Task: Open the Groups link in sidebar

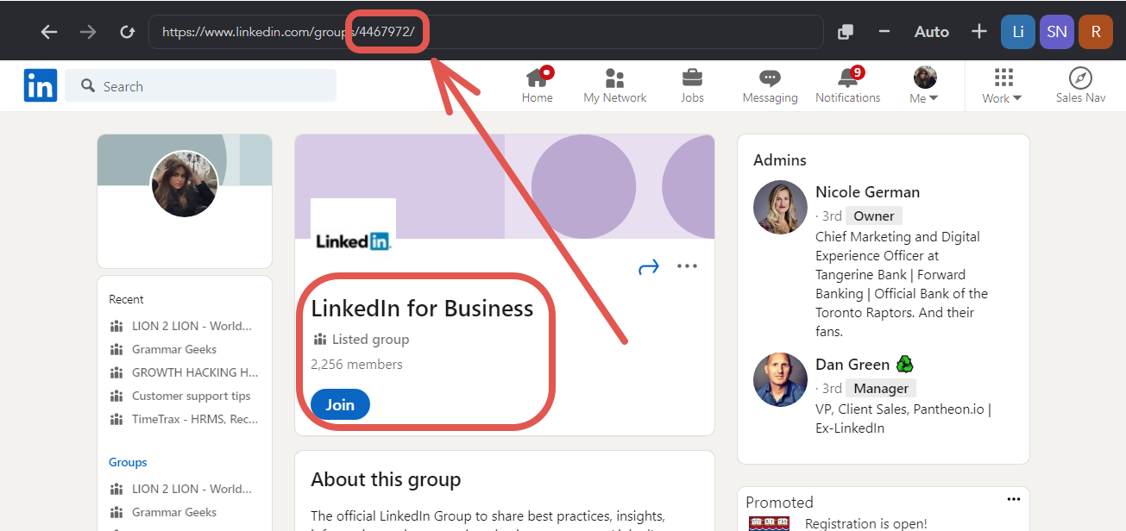Action: [x=128, y=462]
